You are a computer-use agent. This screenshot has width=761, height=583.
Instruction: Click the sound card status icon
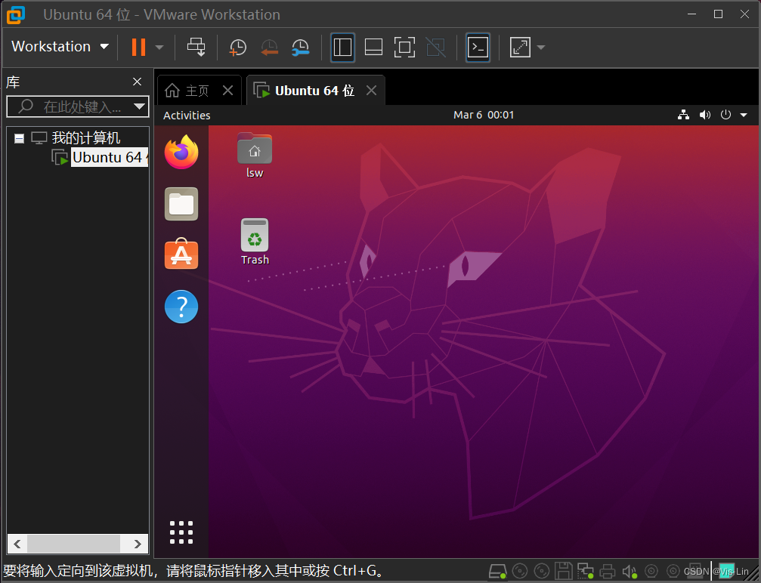pos(630,572)
